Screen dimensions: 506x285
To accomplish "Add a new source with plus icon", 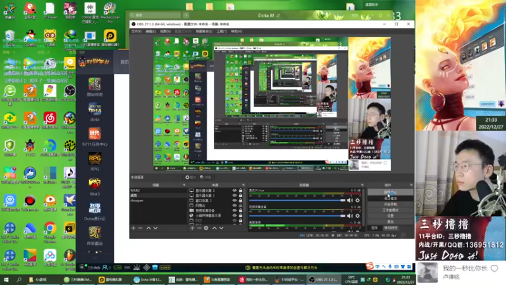I will (192, 228).
